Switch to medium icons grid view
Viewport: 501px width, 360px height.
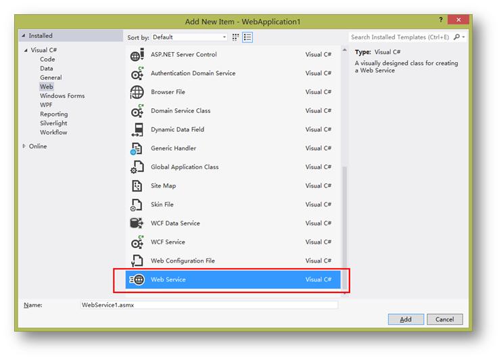click(236, 37)
